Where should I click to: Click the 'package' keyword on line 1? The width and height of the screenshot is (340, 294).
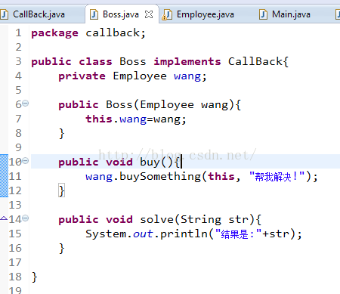[x=54, y=33]
